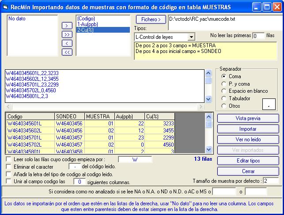The height and width of the screenshot is (215, 284).
Task: Click down arrow of data table scrollbar
Action: pos(208,150)
